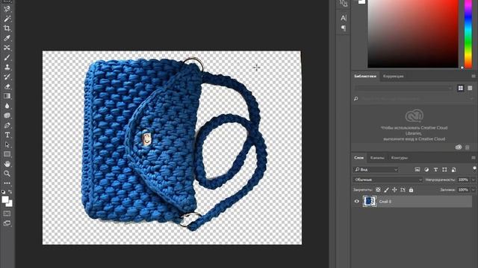Toggle the layer filtering switch
478x268 pixels.
pos(474,168)
